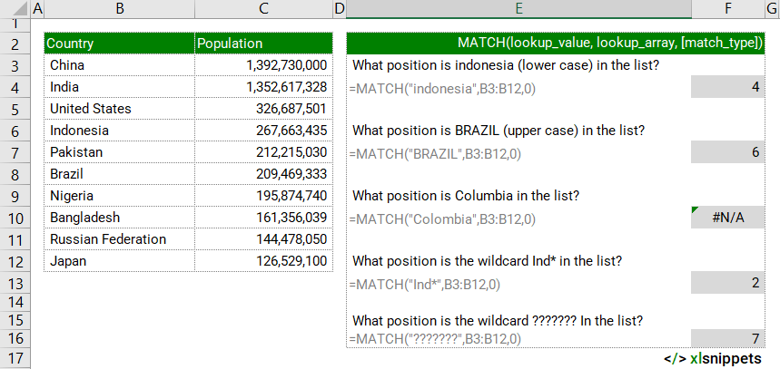Select the MATCH "BRAZIL" formula cell

tap(518, 154)
